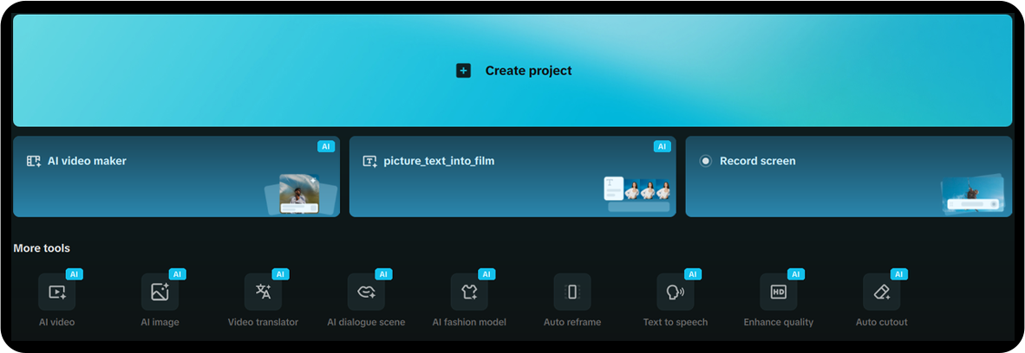
Task: Open the Auto cutout eraser icon
Action: (x=882, y=292)
